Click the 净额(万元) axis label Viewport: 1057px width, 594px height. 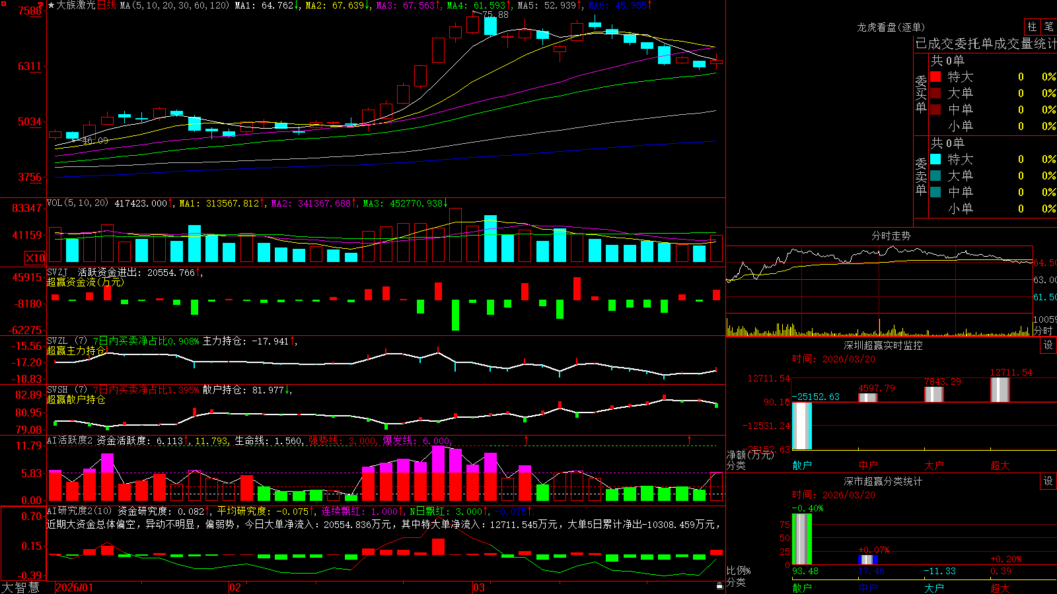(x=750, y=455)
